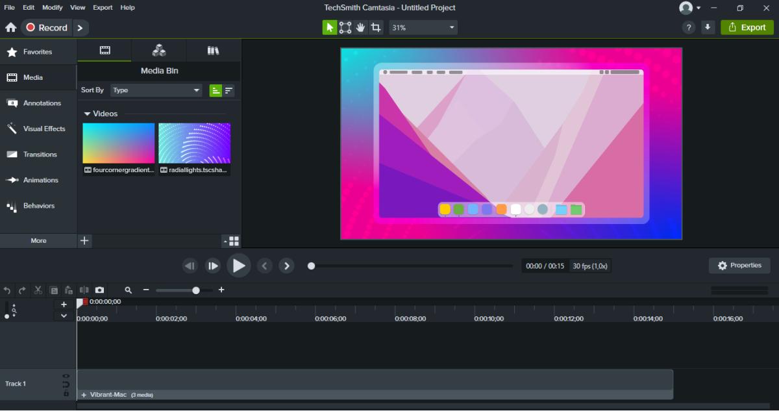Screen dimensions: 779x411
Task: Enable ascending sort in the Media Bin
Action: (215, 90)
